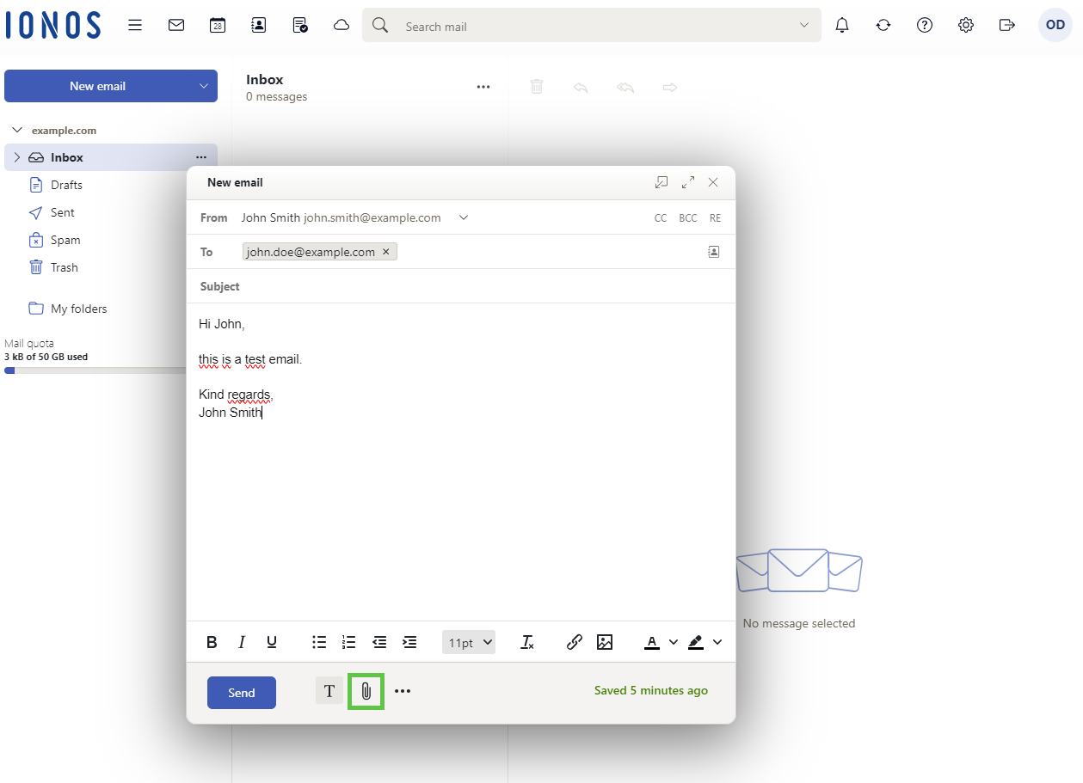Click the paperclip attachment icon

366,692
